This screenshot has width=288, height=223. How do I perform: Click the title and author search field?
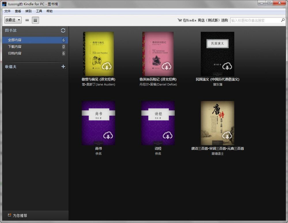coord(255,20)
